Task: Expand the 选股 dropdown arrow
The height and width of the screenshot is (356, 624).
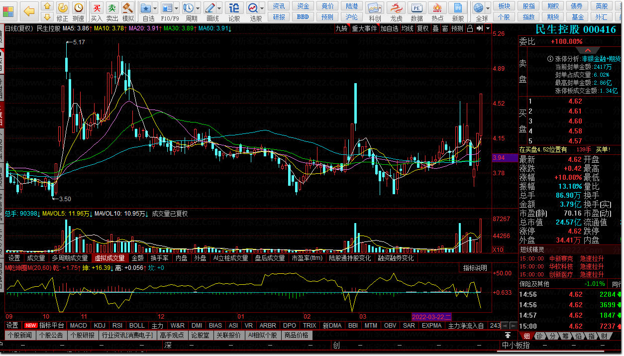Action: 263,8
